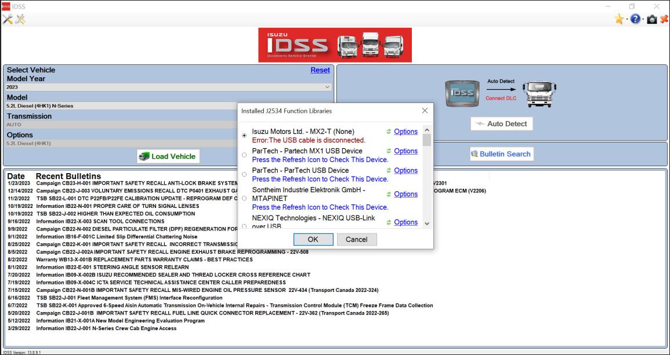670x355 pixels.
Task: Open Options for Isuzu MX2-T
Action: tap(405, 131)
